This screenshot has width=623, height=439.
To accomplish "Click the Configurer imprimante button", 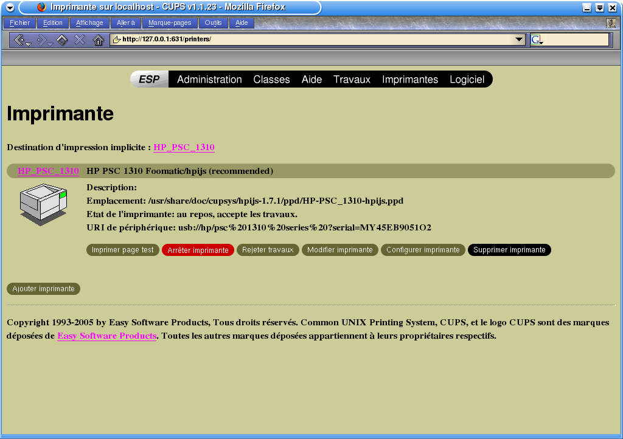I will 423,250.
